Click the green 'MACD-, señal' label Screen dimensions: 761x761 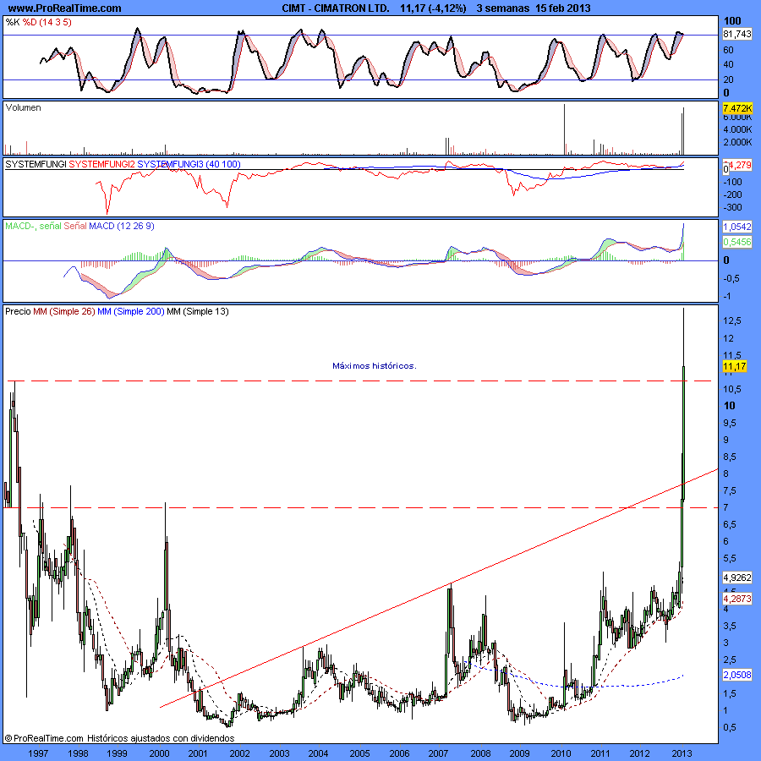[x=34, y=226]
